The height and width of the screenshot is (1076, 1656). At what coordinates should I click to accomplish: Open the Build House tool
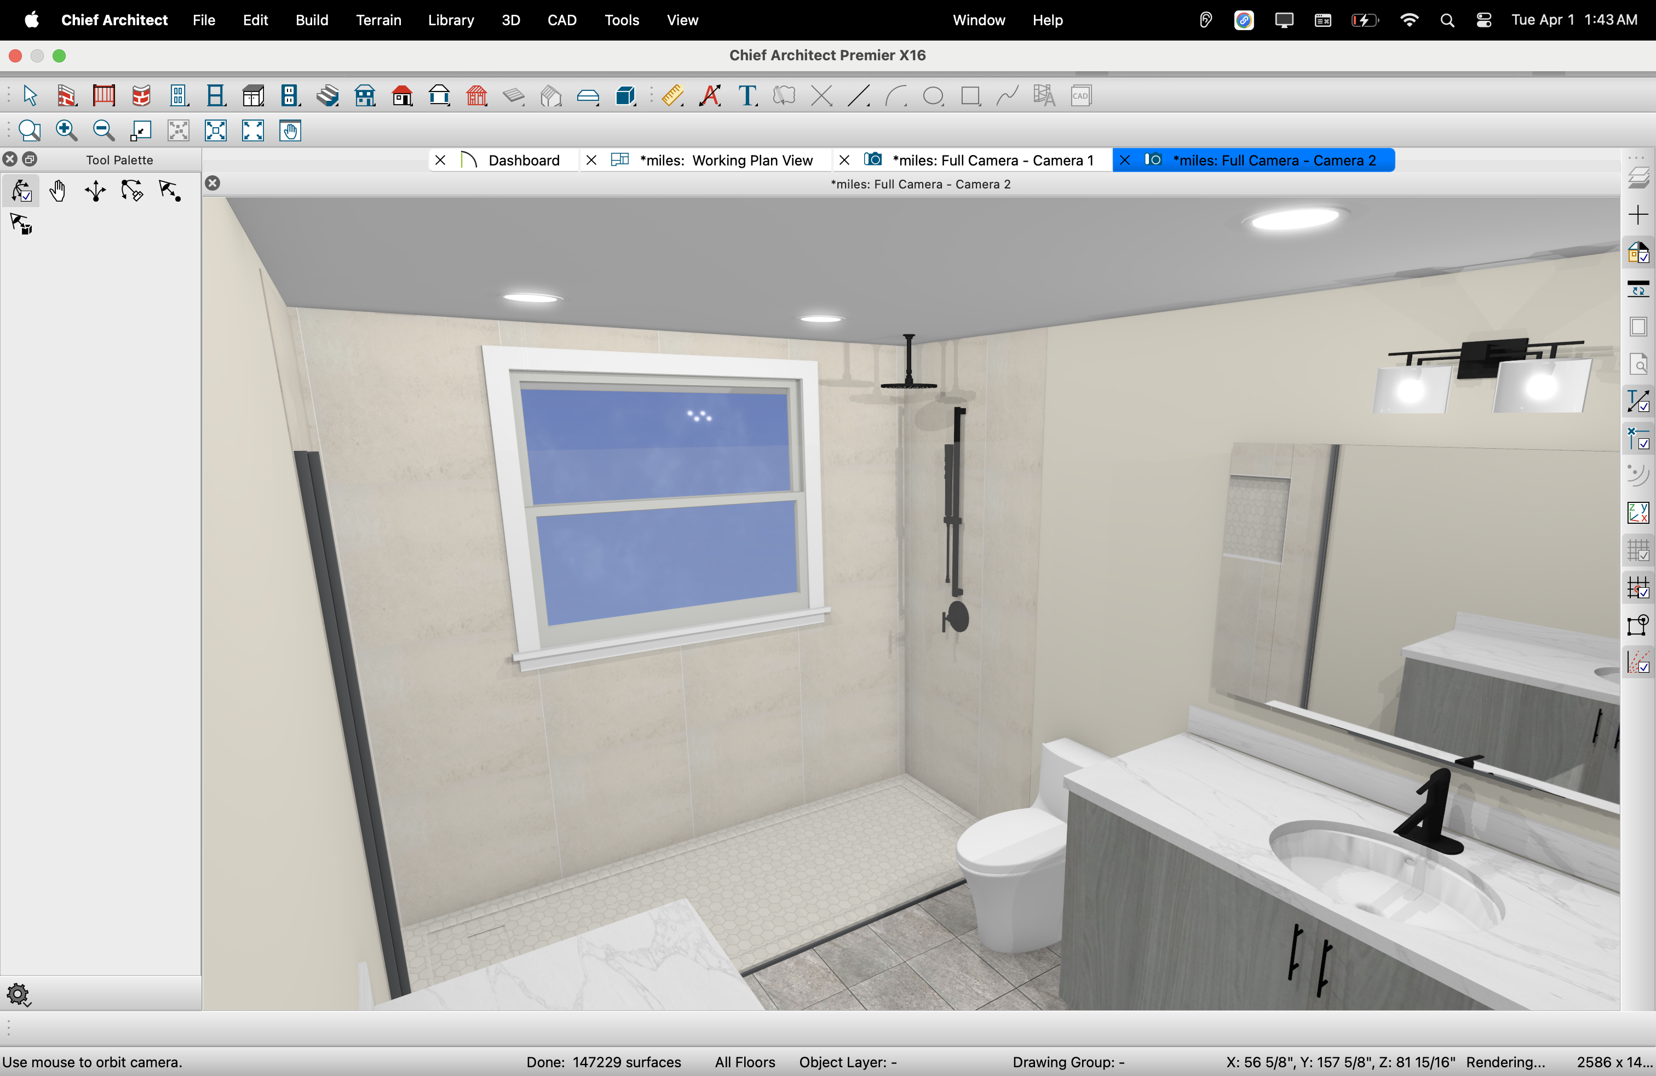(365, 95)
